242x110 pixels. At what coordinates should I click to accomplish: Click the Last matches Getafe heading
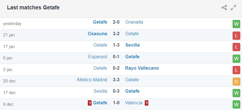point(33,8)
